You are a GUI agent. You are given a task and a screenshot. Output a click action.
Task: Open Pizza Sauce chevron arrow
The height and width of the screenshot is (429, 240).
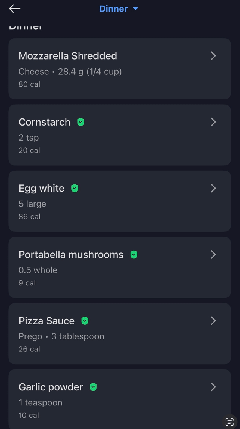213,321
